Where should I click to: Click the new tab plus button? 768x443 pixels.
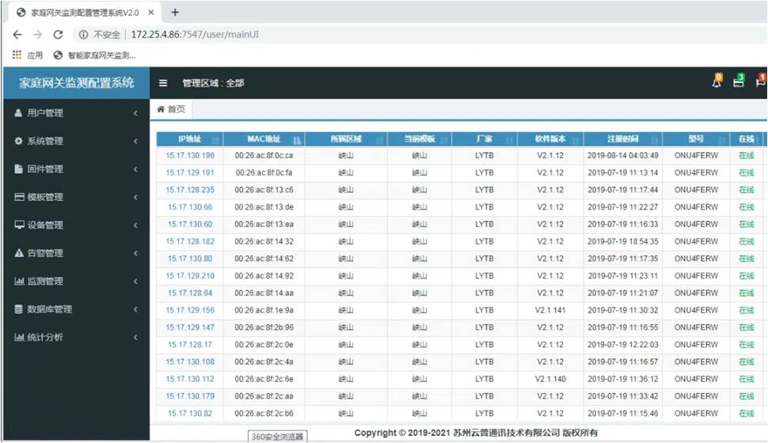point(175,12)
